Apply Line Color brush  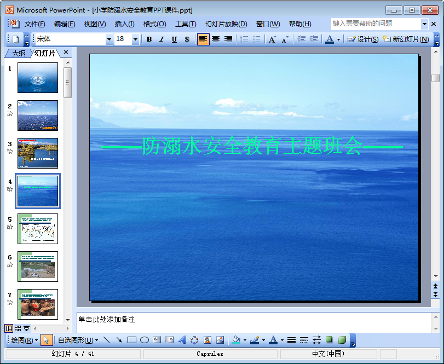pyautogui.click(x=255, y=340)
